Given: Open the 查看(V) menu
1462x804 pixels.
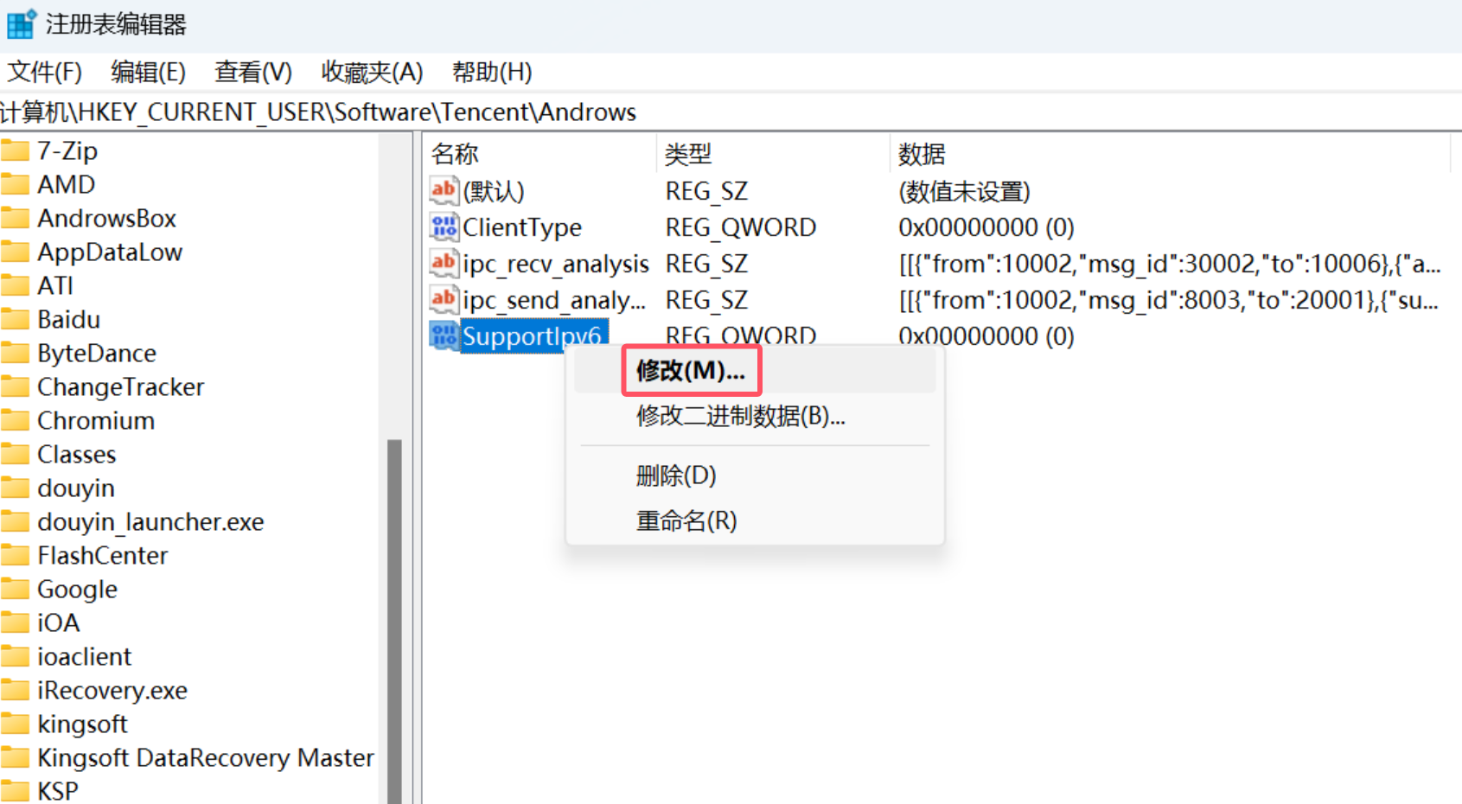Looking at the screenshot, I should point(253,72).
